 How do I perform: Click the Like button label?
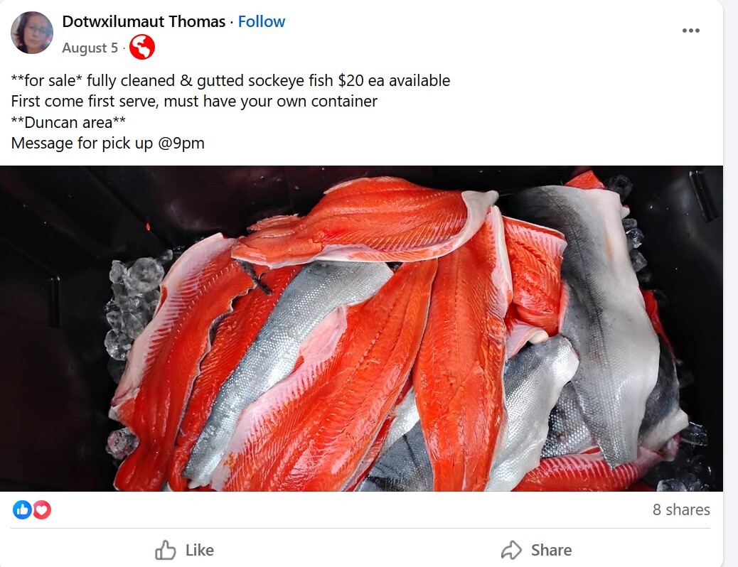click(200, 550)
